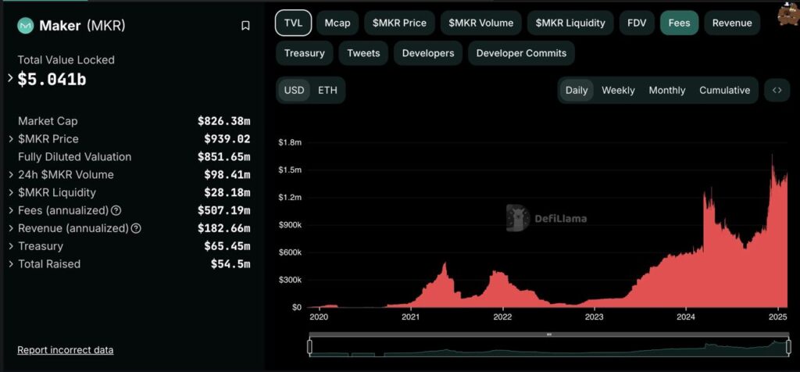Enable the Treasury chart series
800x372 pixels.
[x=304, y=53]
